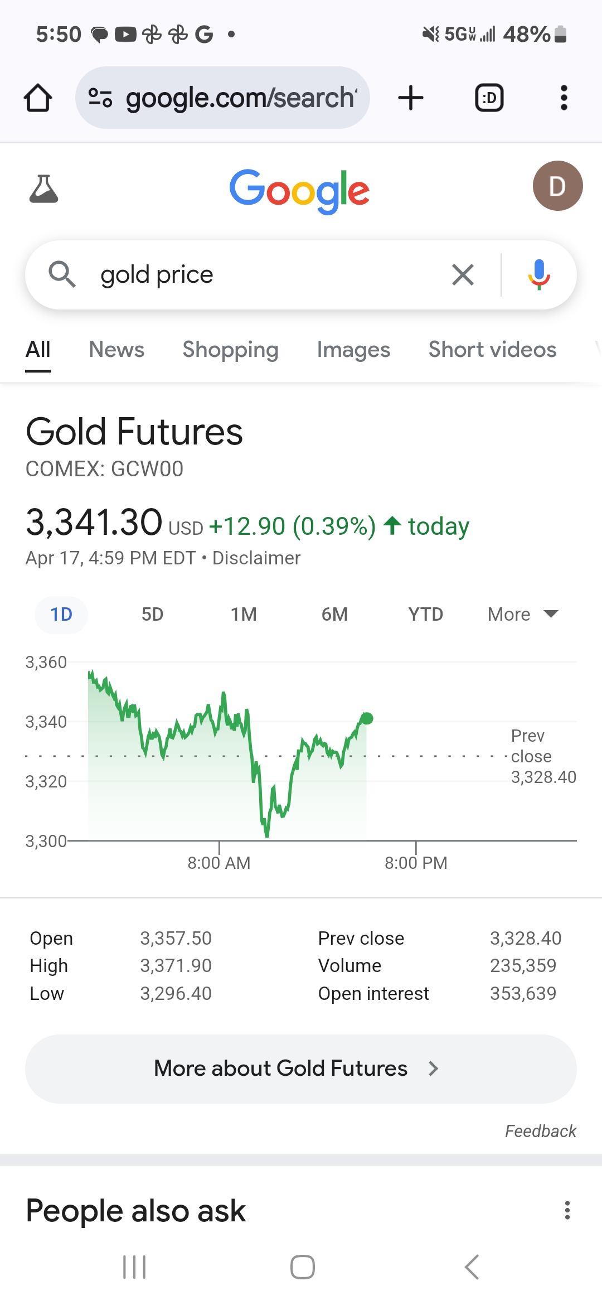Tap the site info icon in address bar
Image resolution: width=602 pixels, height=1305 pixels.
point(100,98)
